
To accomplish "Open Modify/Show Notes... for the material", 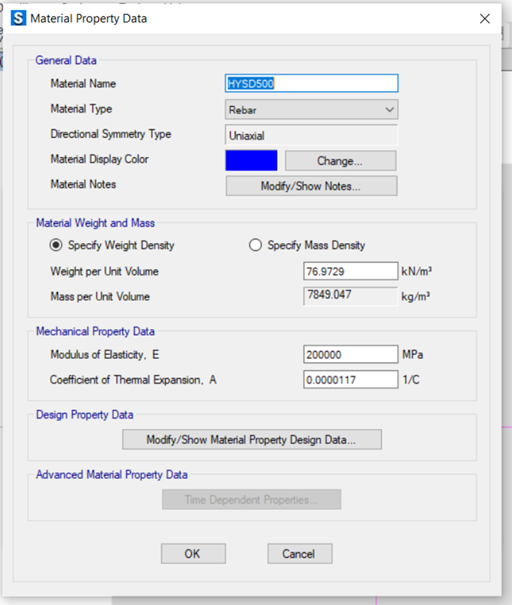I will (x=311, y=186).
